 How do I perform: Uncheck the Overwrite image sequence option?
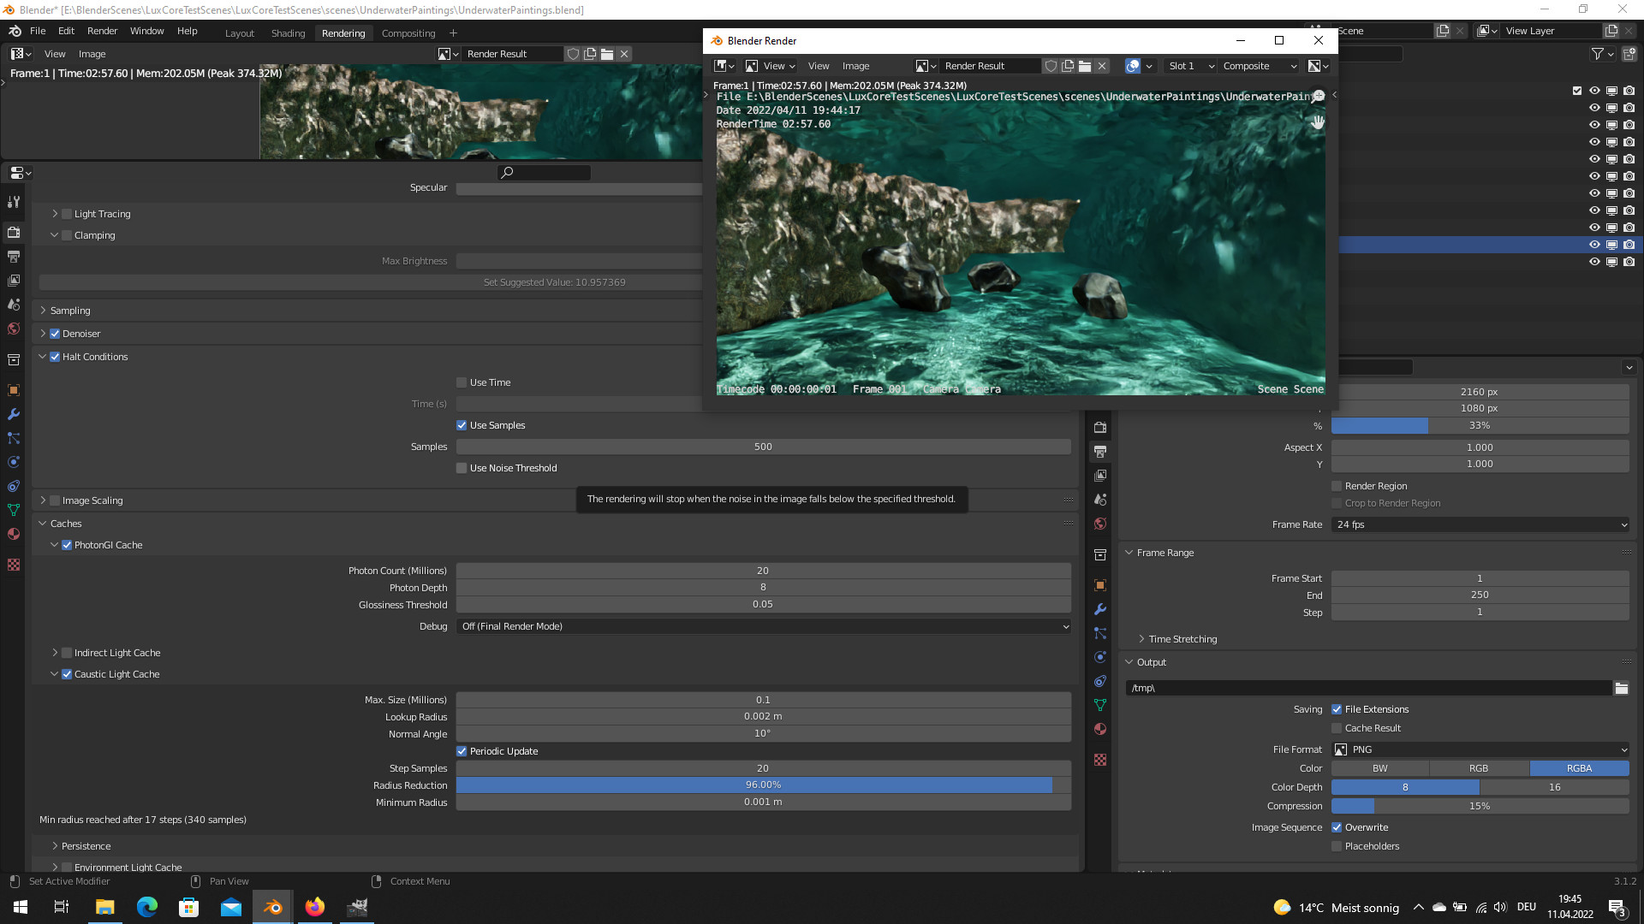coord(1337,827)
